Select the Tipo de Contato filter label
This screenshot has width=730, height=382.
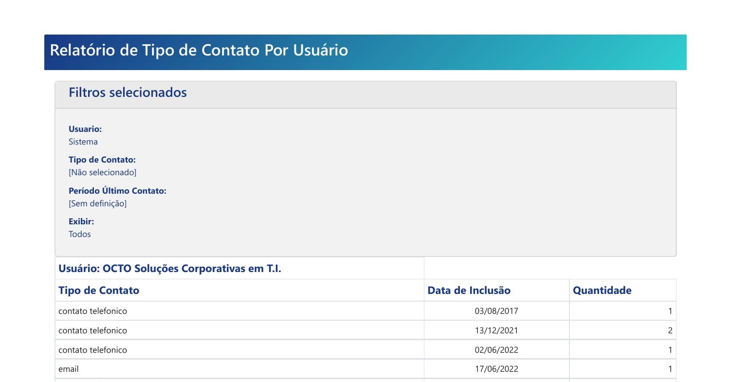pyautogui.click(x=102, y=160)
